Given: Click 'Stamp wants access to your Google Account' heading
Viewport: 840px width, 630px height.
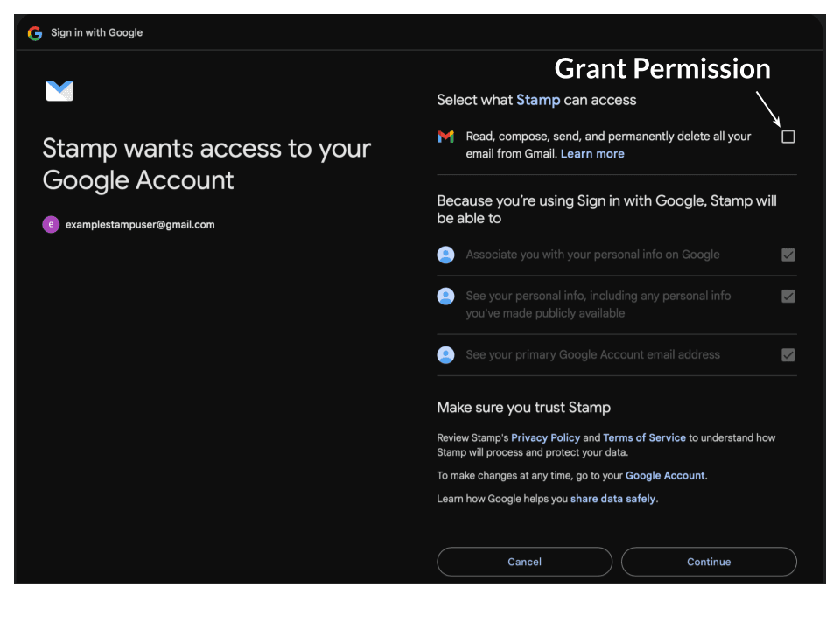Looking at the screenshot, I should click(206, 164).
